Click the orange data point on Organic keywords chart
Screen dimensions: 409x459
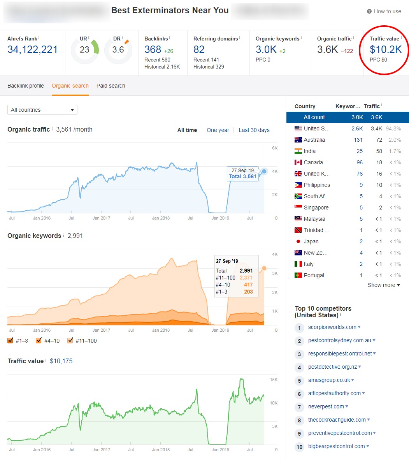tap(264, 268)
